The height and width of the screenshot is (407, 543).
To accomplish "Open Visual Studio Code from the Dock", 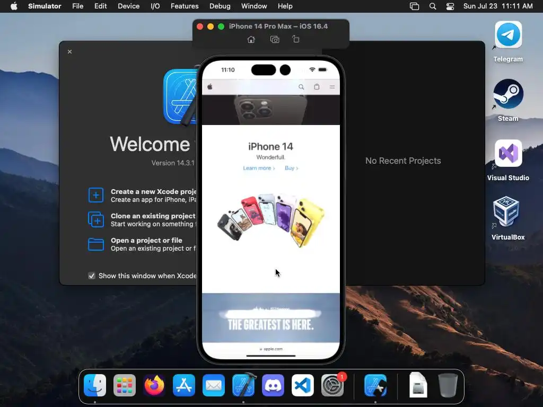I will 303,385.
